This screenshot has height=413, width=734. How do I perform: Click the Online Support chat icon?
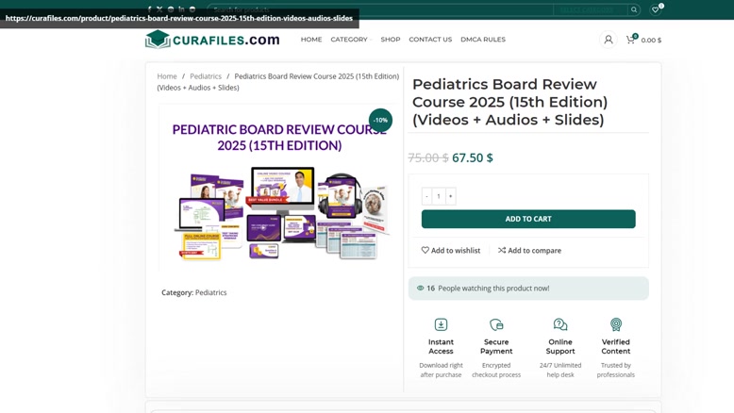pyautogui.click(x=560, y=324)
